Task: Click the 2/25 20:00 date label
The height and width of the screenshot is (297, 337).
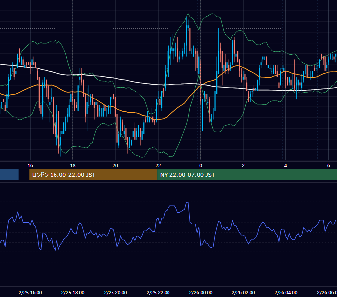Action: [x=115, y=292]
